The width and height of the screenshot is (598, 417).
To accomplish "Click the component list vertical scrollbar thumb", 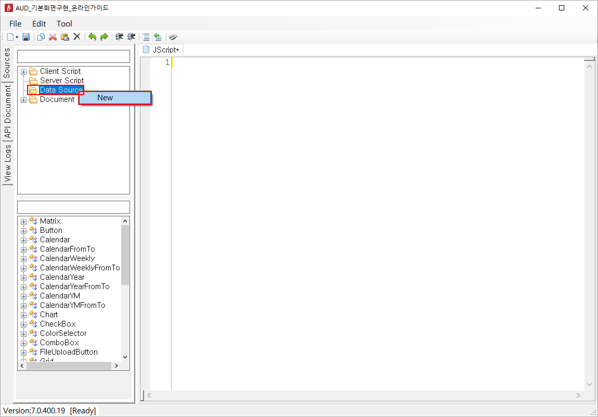I will [x=125, y=255].
